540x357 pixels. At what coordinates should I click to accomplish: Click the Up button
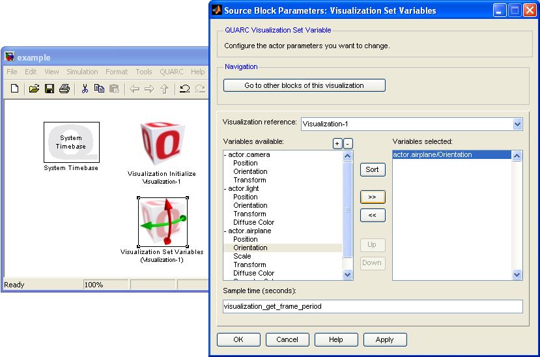pyautogui.click(x=373, y=244)
